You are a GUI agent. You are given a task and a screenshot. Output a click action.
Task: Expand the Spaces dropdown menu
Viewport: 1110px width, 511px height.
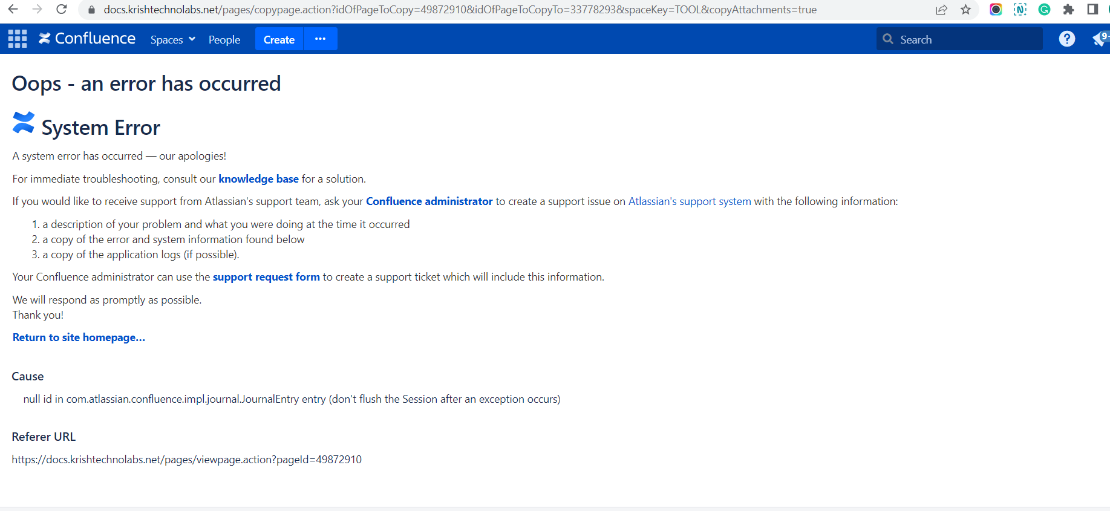[173, 39]
